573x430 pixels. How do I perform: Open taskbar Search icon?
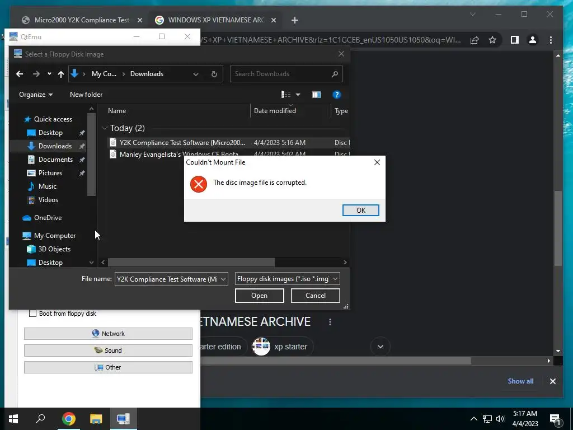pos(40,419)
